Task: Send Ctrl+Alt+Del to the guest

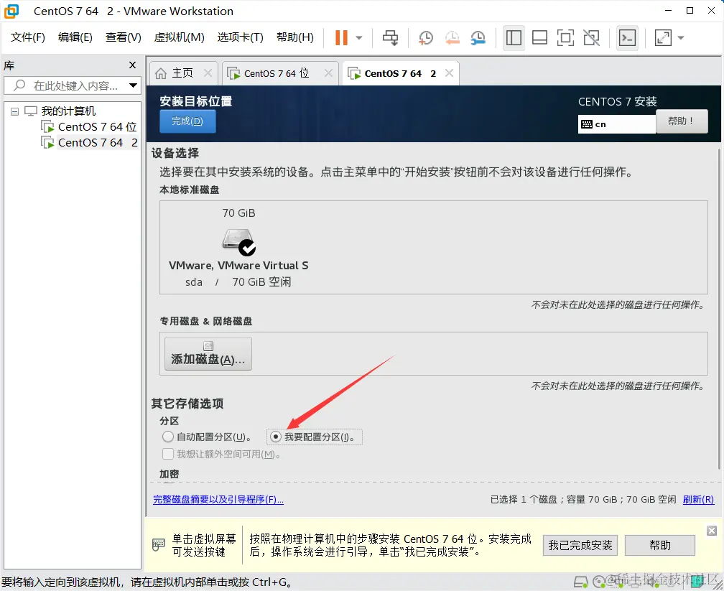Action: coord(390,37)
